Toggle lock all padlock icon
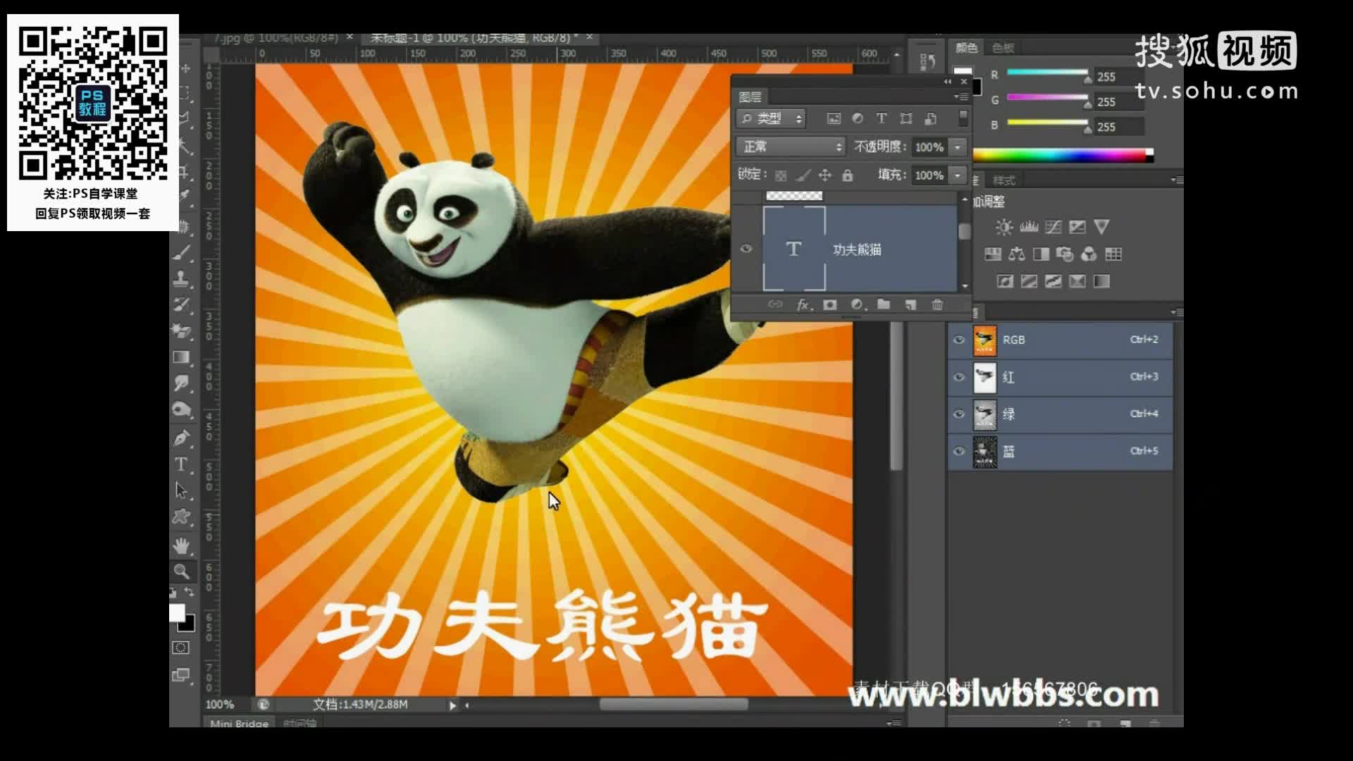This screenshot has width=1353, height=761. [x=848, y=175]
